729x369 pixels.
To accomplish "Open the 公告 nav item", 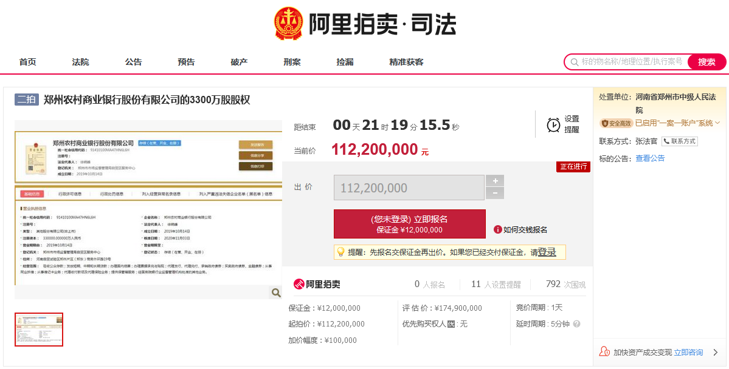I will click(133, 62).
